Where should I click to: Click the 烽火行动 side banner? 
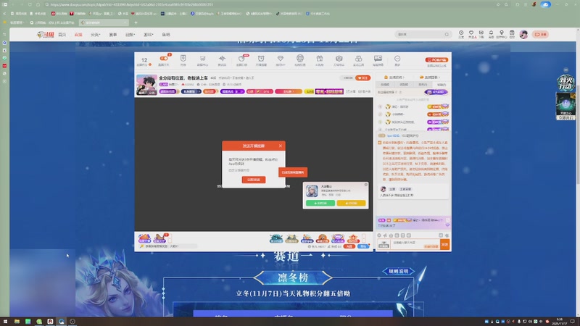565,83
